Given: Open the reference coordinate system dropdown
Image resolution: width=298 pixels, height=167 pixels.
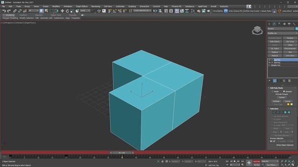Looking at the screenshot, I should click(85, 11).
